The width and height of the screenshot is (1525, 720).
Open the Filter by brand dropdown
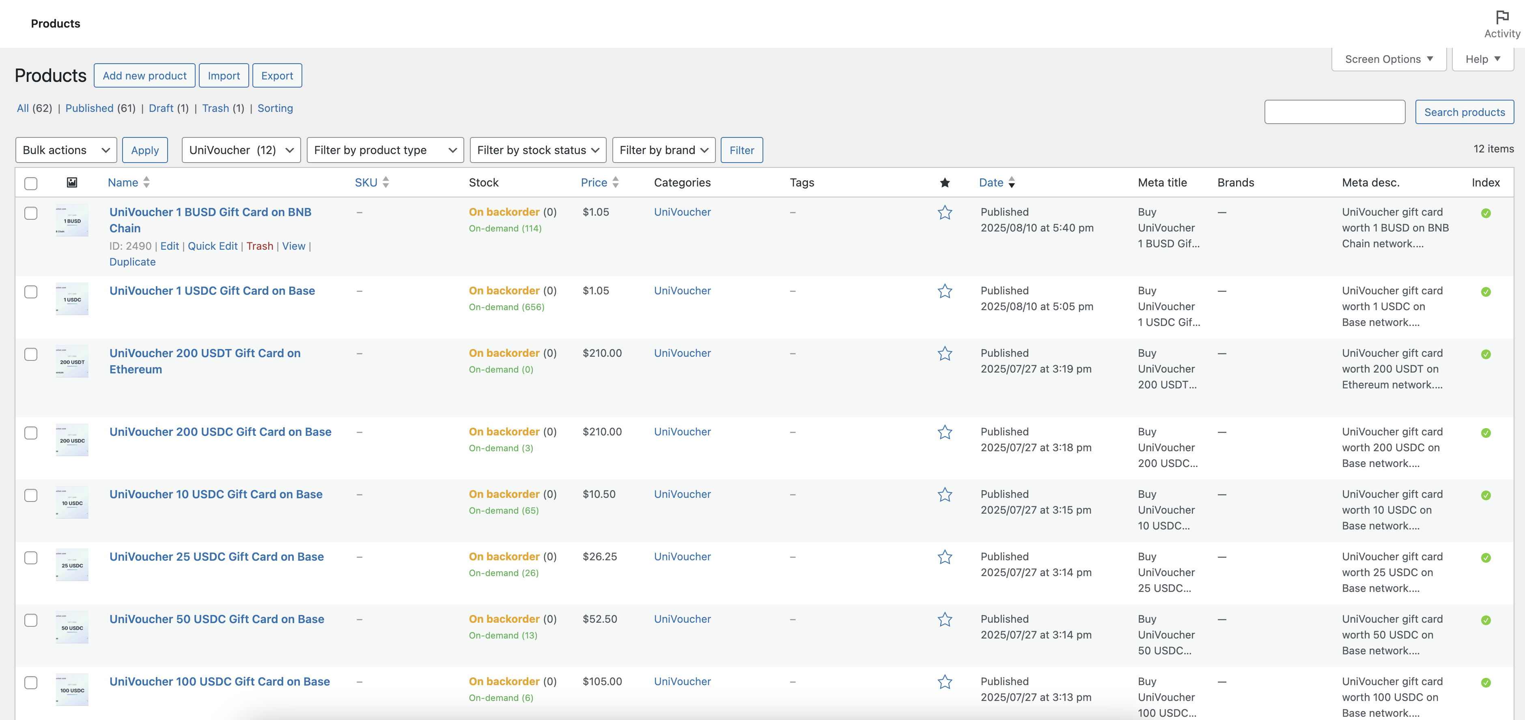pos(663,150)
